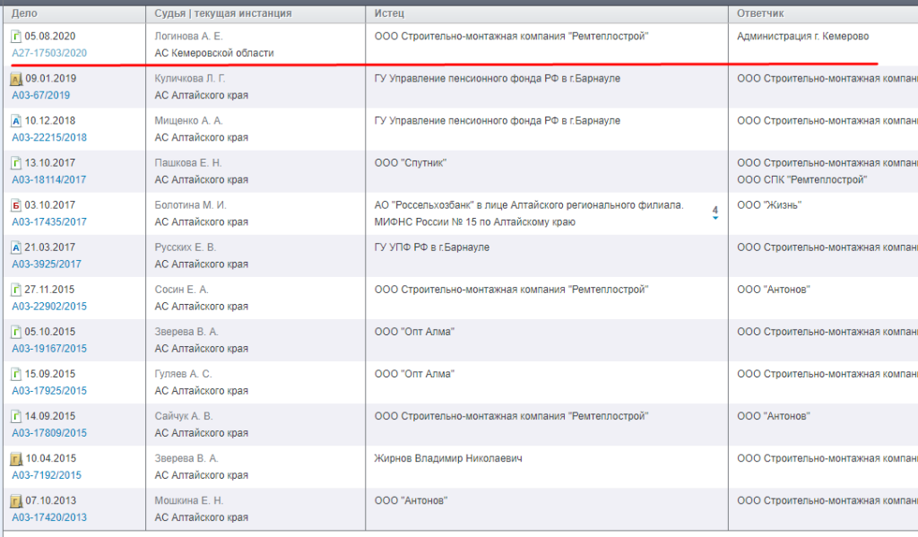
Task: Open case link А03-7192/2015
Action: pyautogui.click(x=47, y=474)
